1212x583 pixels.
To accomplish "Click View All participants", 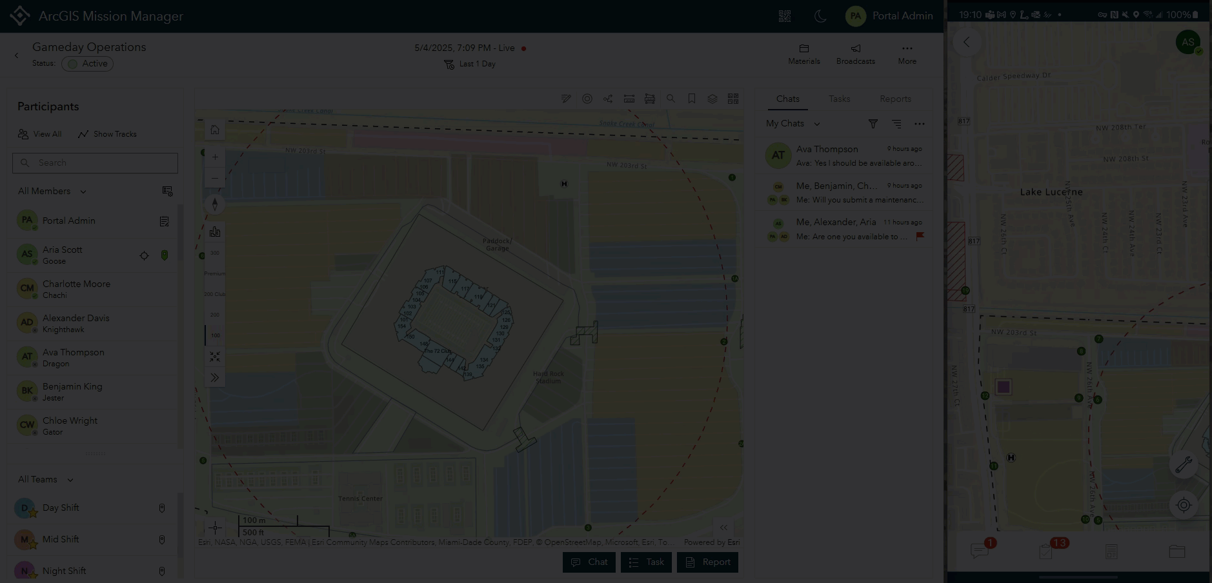I will pyautogui.click(x=40, y=134).
